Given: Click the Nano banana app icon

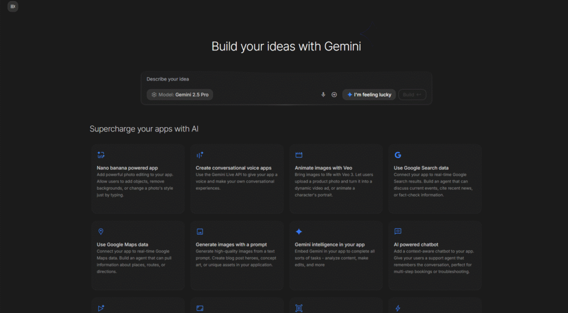Looking at the screenshot, I should [101, 155].
